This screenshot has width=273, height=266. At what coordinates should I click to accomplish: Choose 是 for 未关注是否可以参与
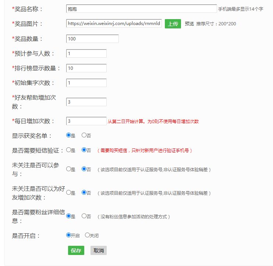[68, 169]
